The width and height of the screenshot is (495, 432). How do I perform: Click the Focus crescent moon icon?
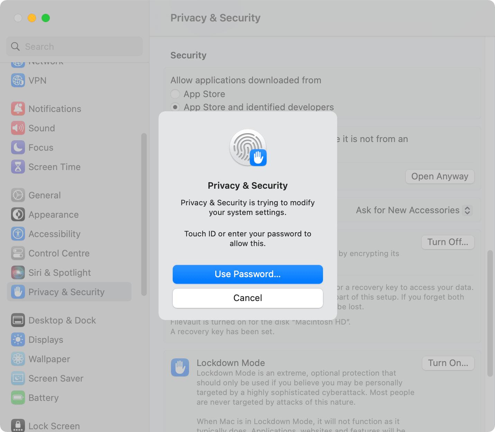[x=18, y=147]
